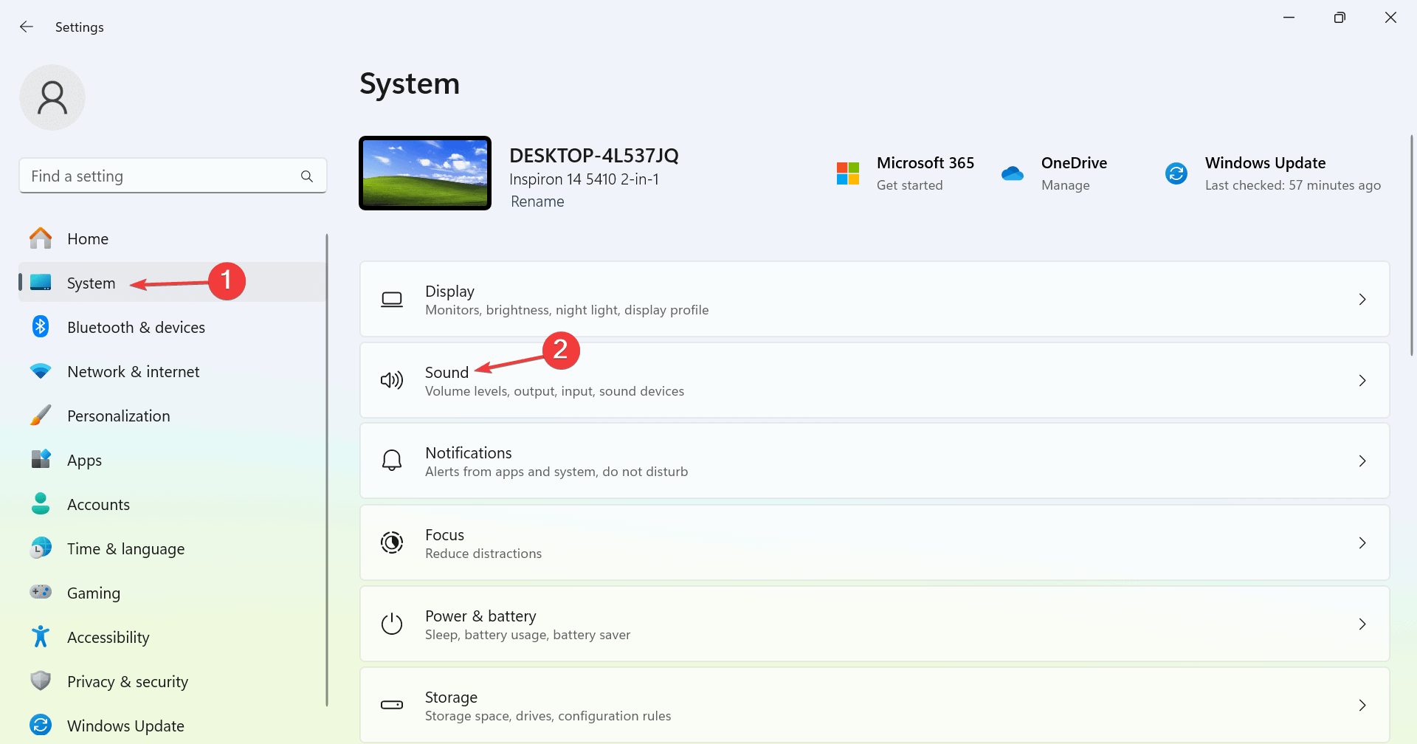Viewport: 1417px width, 744px height.
Task: Click the Windows Update sync icon at top
Action: [x=1176, y=173]
